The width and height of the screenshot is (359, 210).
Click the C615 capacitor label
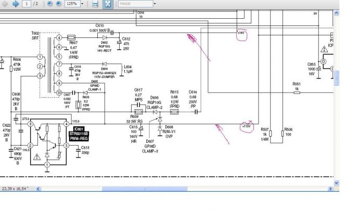(133, 127)
